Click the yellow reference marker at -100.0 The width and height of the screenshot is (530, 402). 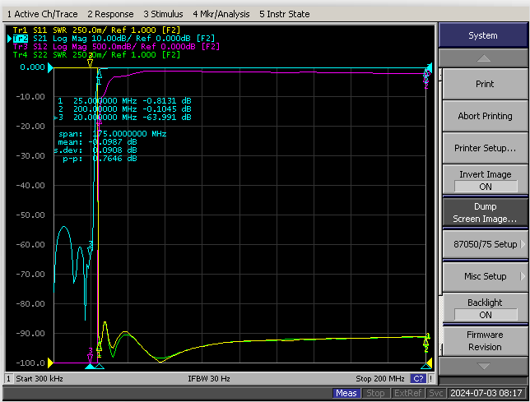pyautogui.click(x=50, y=363)
